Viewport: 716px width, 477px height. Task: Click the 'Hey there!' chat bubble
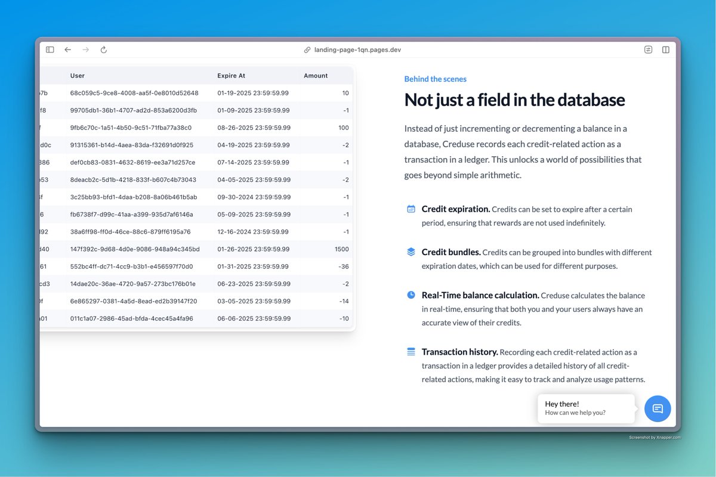pos(586,408)
